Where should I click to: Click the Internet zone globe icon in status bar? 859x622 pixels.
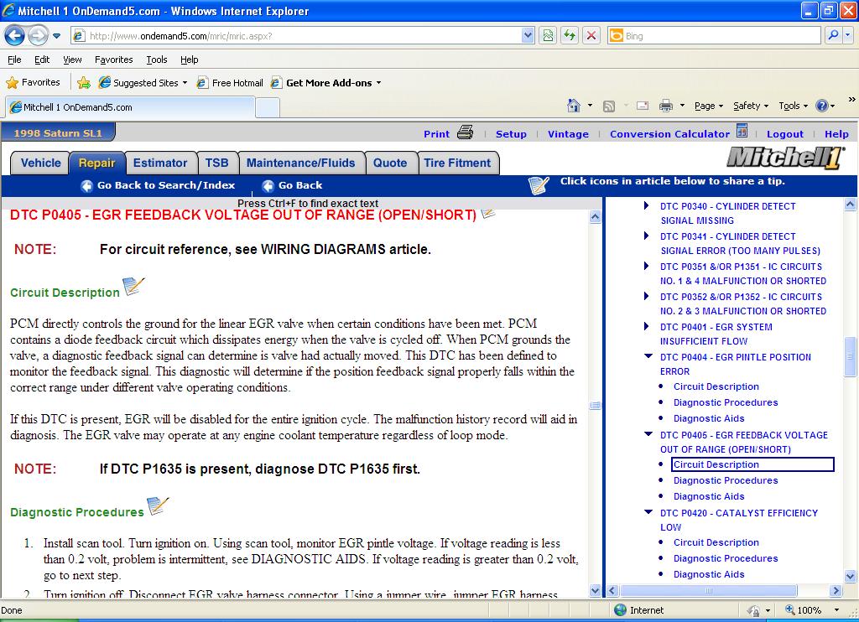620,610
